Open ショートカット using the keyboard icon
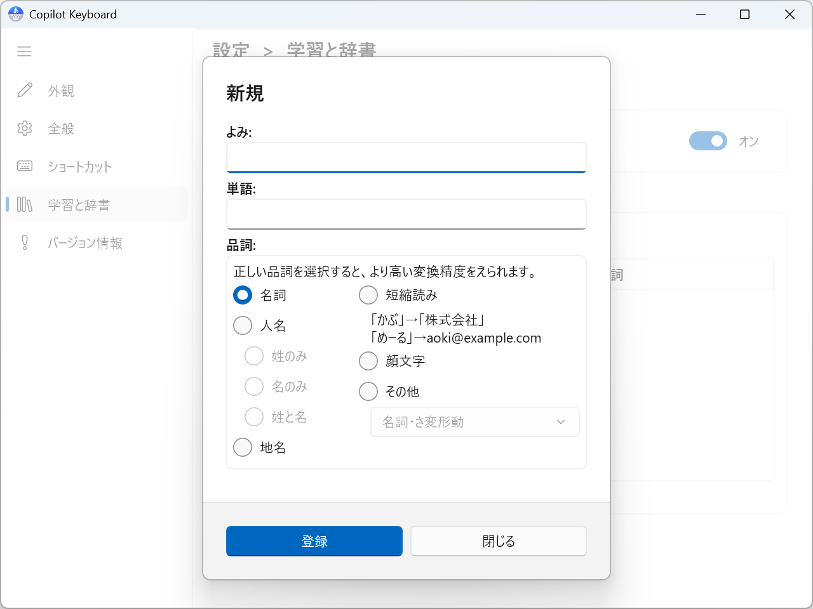The width and height of the screenshot is (813, 609). pos(24,166)
